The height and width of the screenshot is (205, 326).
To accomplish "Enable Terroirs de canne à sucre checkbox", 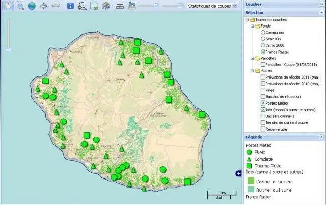I will point(263,122).
